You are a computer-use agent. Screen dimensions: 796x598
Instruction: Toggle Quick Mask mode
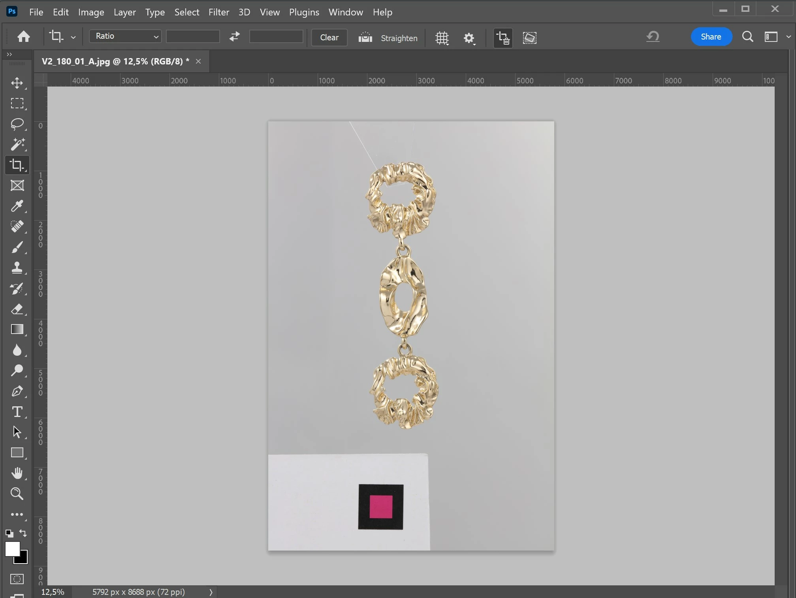pos(17,579)
